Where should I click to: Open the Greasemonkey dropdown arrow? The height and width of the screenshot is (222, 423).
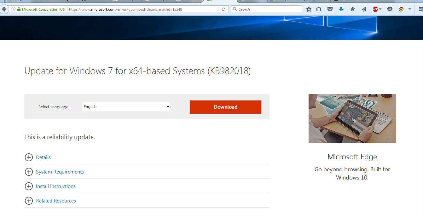click(x=409, y=9)
